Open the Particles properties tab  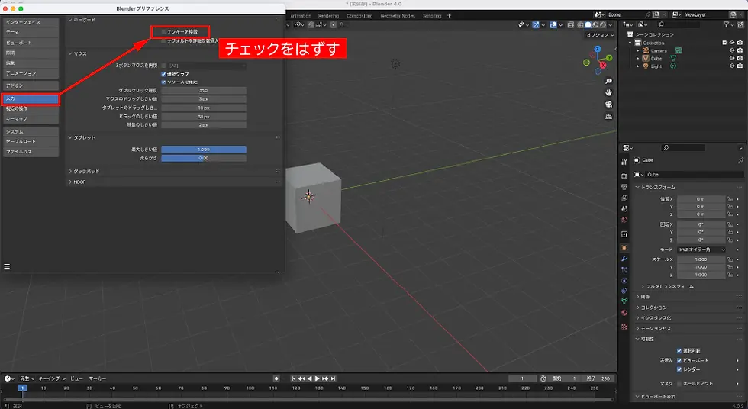(624, 270)
